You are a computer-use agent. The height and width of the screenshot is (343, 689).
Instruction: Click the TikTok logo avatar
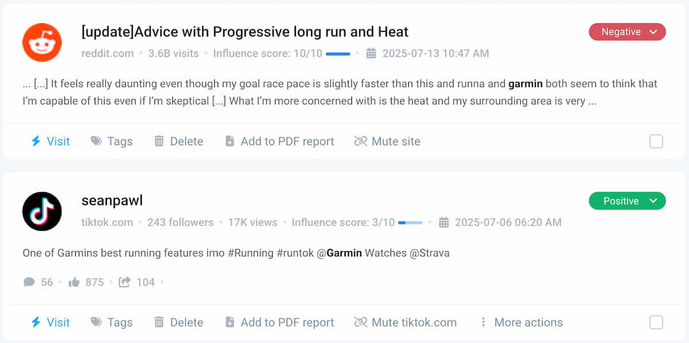42,212
